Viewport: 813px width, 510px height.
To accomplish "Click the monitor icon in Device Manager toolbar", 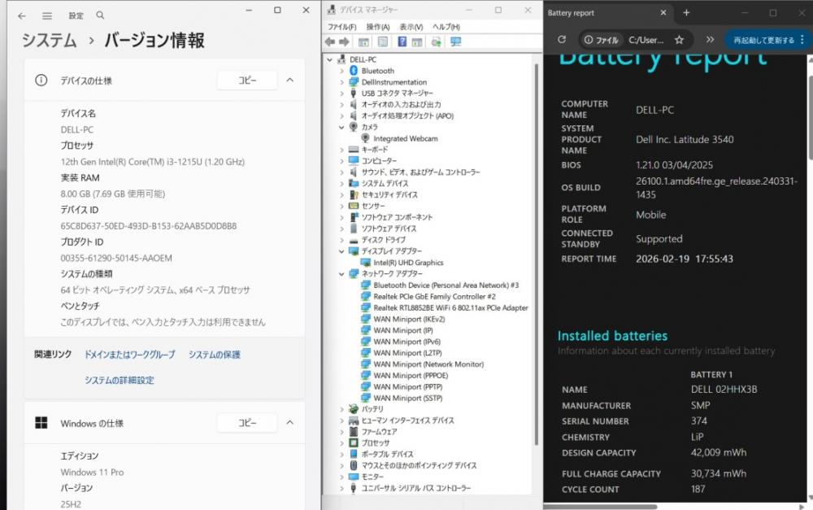I will 456,42.
